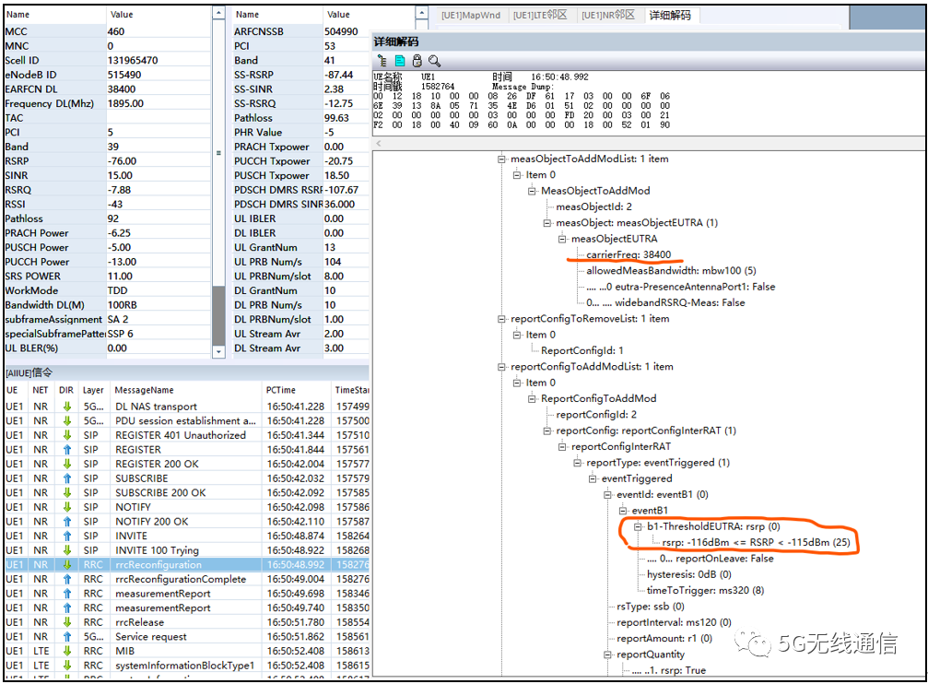
Task: Collapse reportType: eventTriggered (1) node
Action: tap(577, 463)
